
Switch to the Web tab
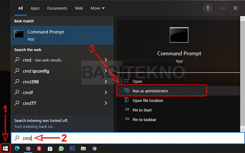tap(79, 8)
